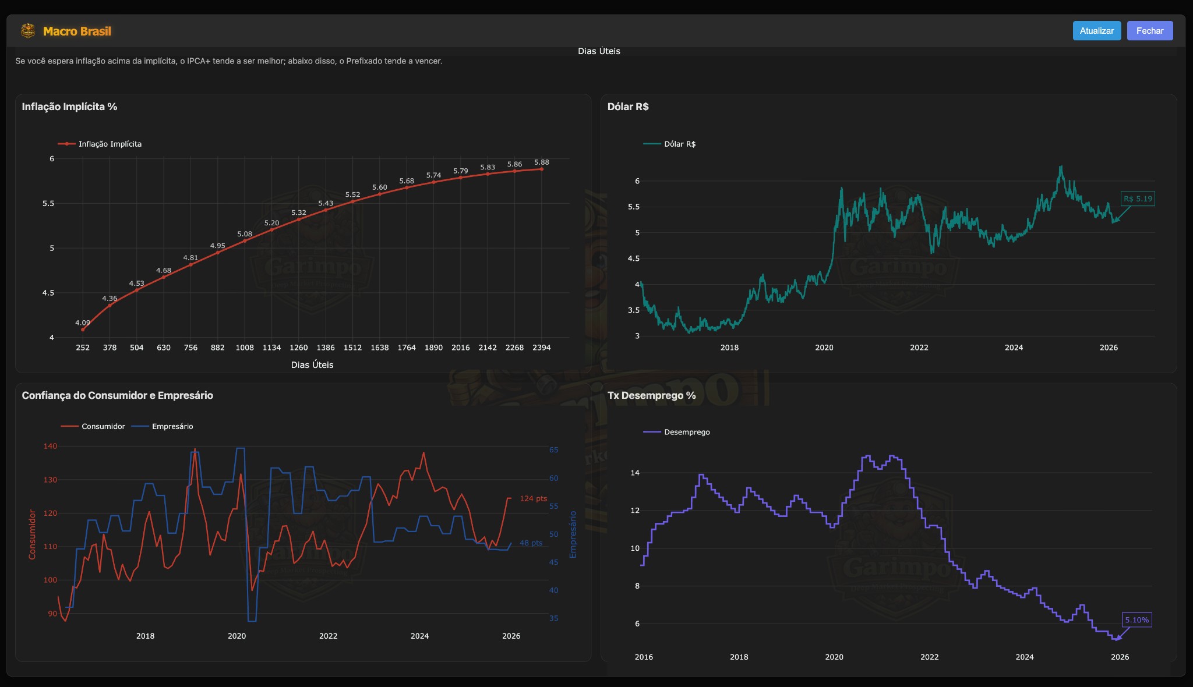The width and height of the screenshot is (1193, 687).
Task: Click the 5.88 data point on inflation curve
Action: click(541, 169)
